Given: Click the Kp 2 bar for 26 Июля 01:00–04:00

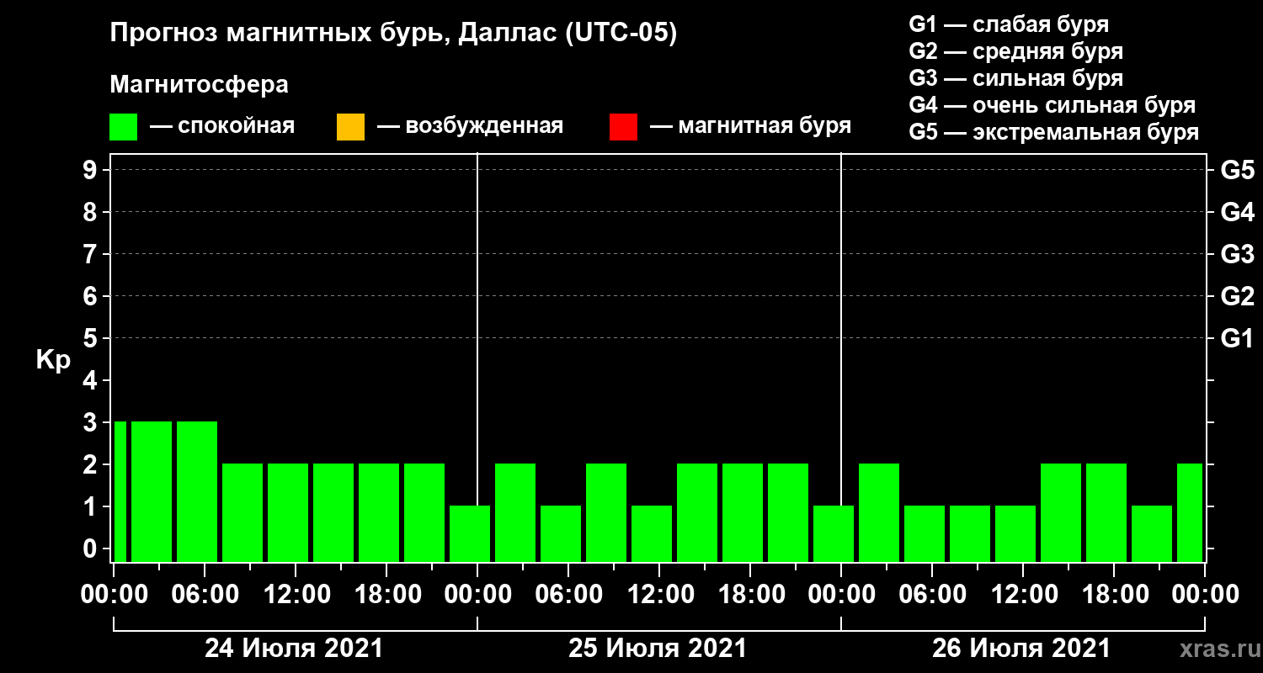Looking at the screenshot, I should (879, 512).
